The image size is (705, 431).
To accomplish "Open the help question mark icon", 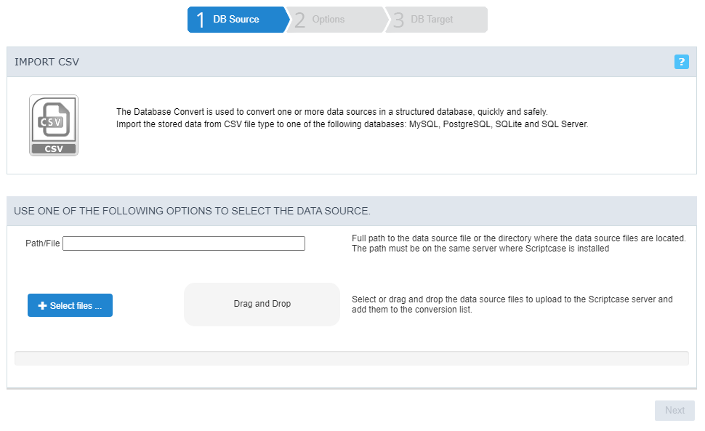I will click(681, 62).
